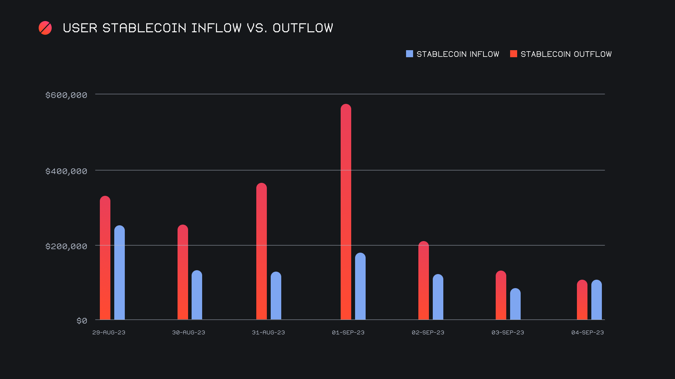Click the 04-SEP-23 red outflow bar
The width and height of the screenshot is (675, 379).
pos(582,300)
